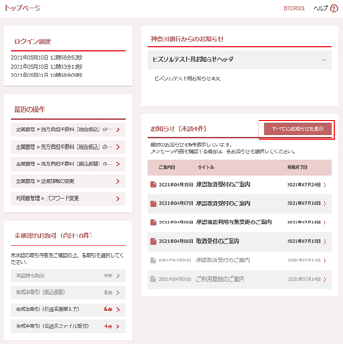Click 神奈川銀行からのお知らせ heading
This screenshot has width=343, height=344.
point(187,40)
